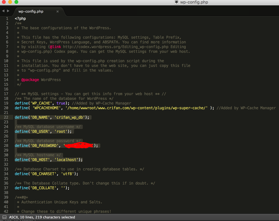Click the codex.wordpress.org URL in comment

[x=116, y=47]
